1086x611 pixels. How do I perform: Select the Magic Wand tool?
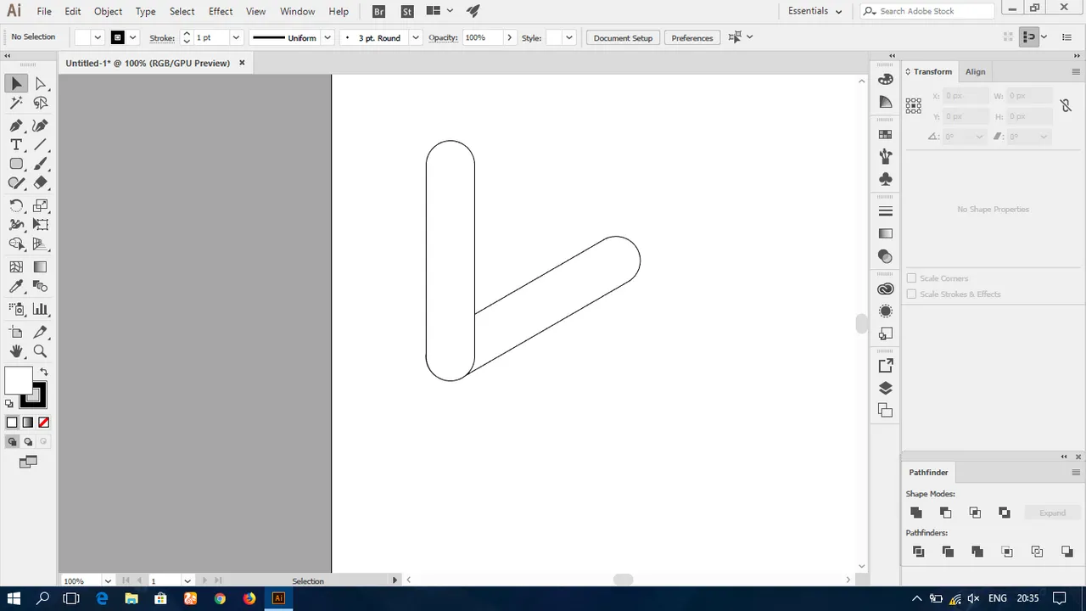16,103
